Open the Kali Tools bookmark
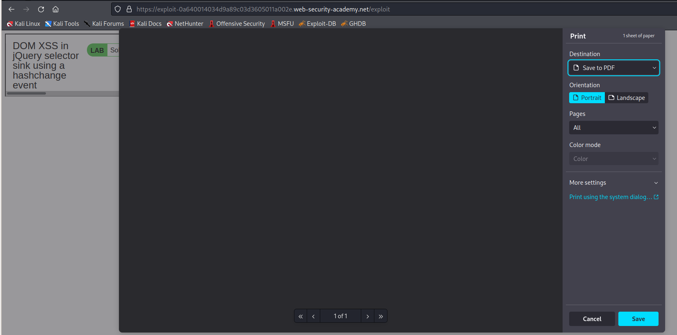The image size is (677, 335). pos(62,24)
